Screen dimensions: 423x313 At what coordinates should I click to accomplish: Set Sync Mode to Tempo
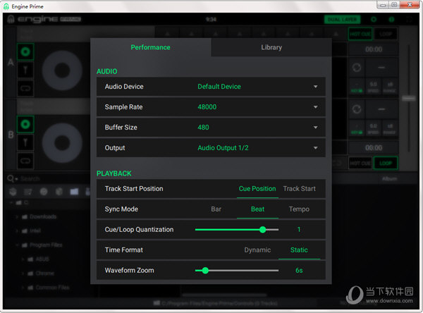click(x=299, y=209)
